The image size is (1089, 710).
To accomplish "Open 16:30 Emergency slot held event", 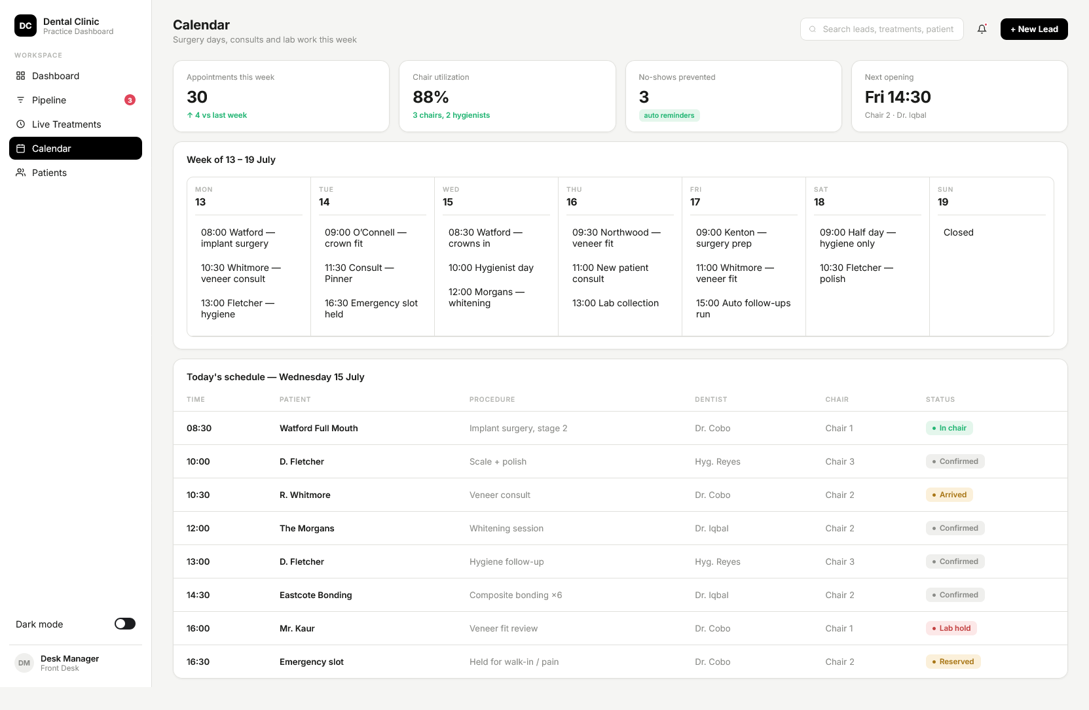I will [x=371, y=309].
